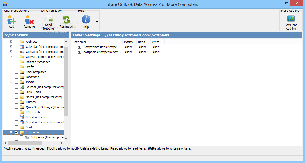Viewport: 305px width, 163px height.
Task: Click Write Allow for Softpediatested@softpe...
Action: 156,47
